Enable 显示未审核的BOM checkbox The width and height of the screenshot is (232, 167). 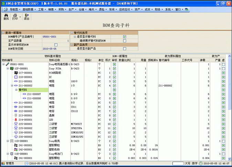pos(56,45)
